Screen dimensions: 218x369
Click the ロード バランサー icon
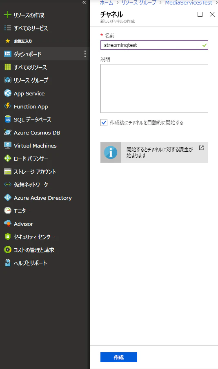[7, 158]
